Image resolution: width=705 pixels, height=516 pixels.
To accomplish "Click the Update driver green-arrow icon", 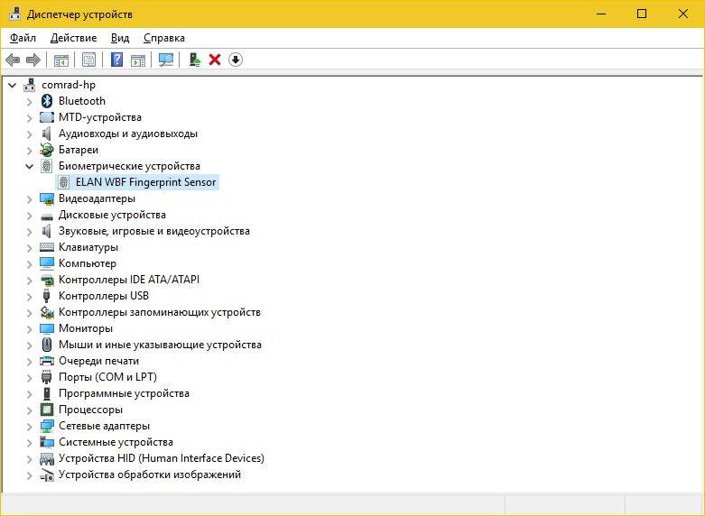I will (x=195, y=60).
